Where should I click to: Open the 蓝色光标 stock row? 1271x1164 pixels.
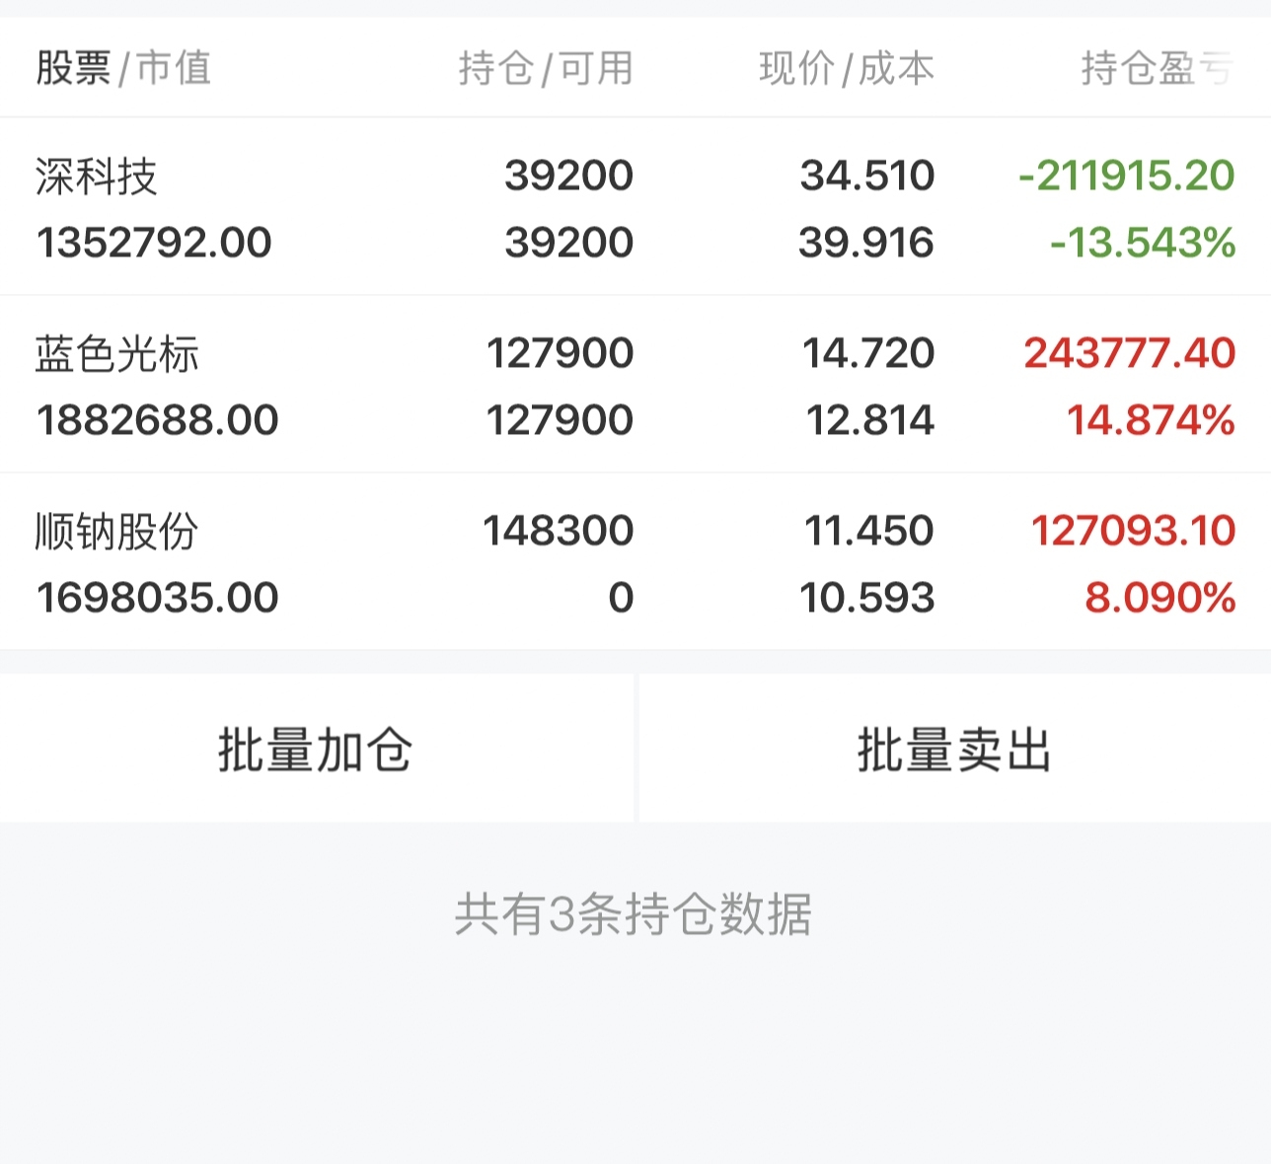click(635, 385)
